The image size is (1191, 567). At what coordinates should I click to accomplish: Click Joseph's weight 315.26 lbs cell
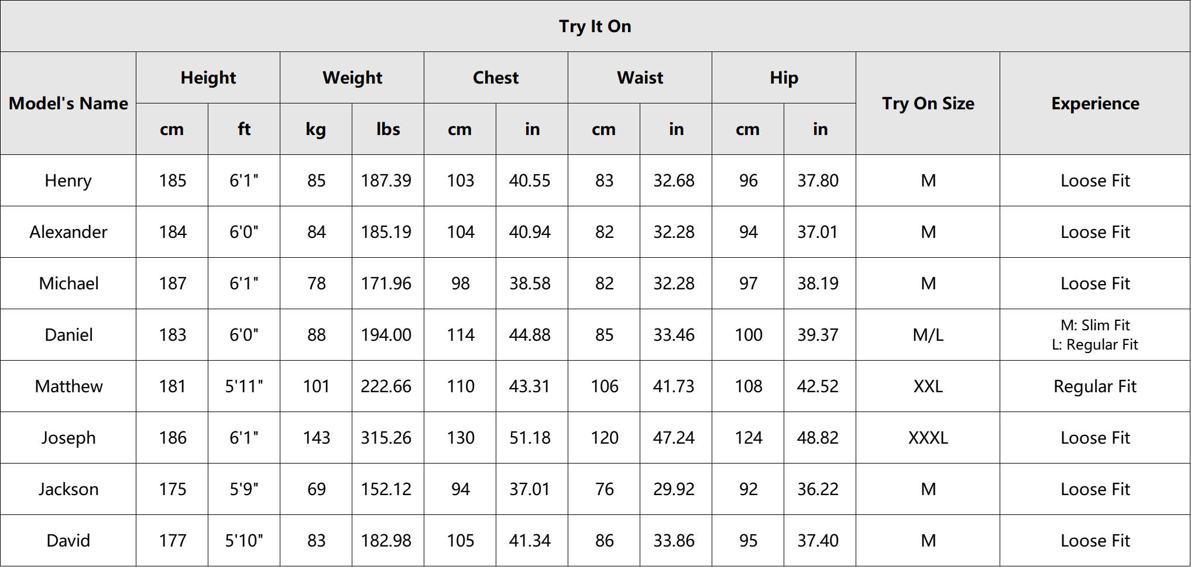point(388,438)
